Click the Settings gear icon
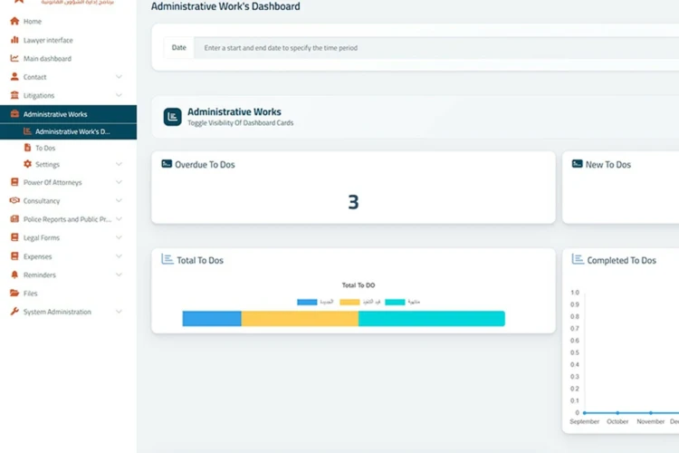This screenshot has width=679, height=453. point(27,164)
